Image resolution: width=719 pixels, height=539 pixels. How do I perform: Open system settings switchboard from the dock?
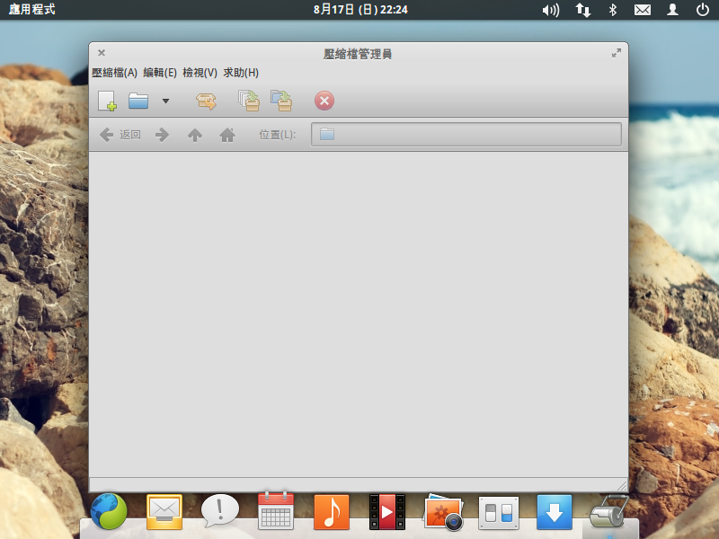(x=499, y=512)
